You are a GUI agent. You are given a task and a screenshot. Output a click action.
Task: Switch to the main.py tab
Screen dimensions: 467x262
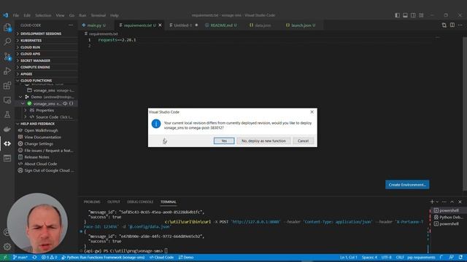point(94,25)
